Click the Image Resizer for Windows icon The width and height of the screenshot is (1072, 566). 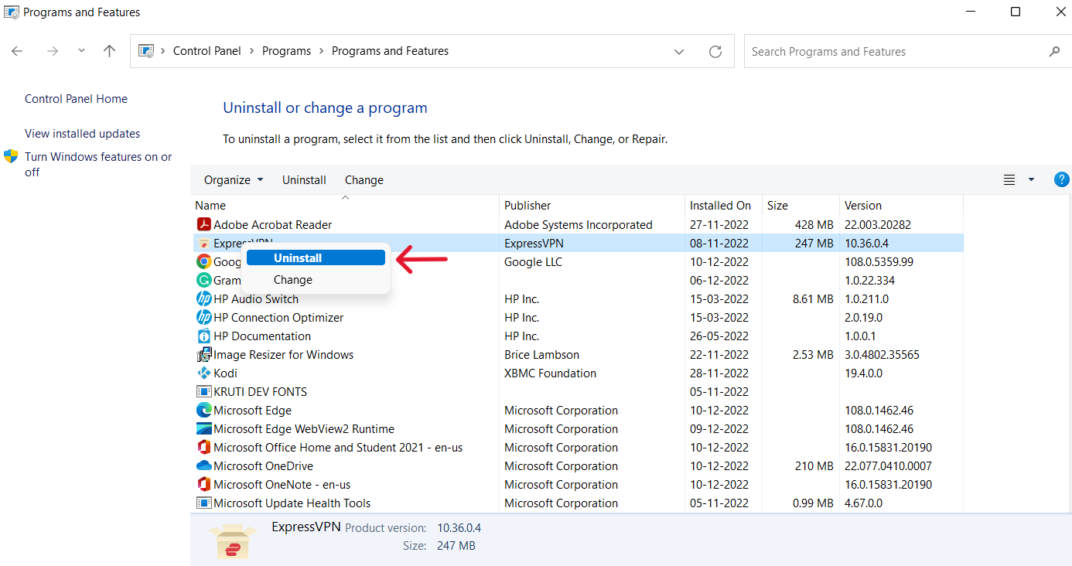click(203, 355)
